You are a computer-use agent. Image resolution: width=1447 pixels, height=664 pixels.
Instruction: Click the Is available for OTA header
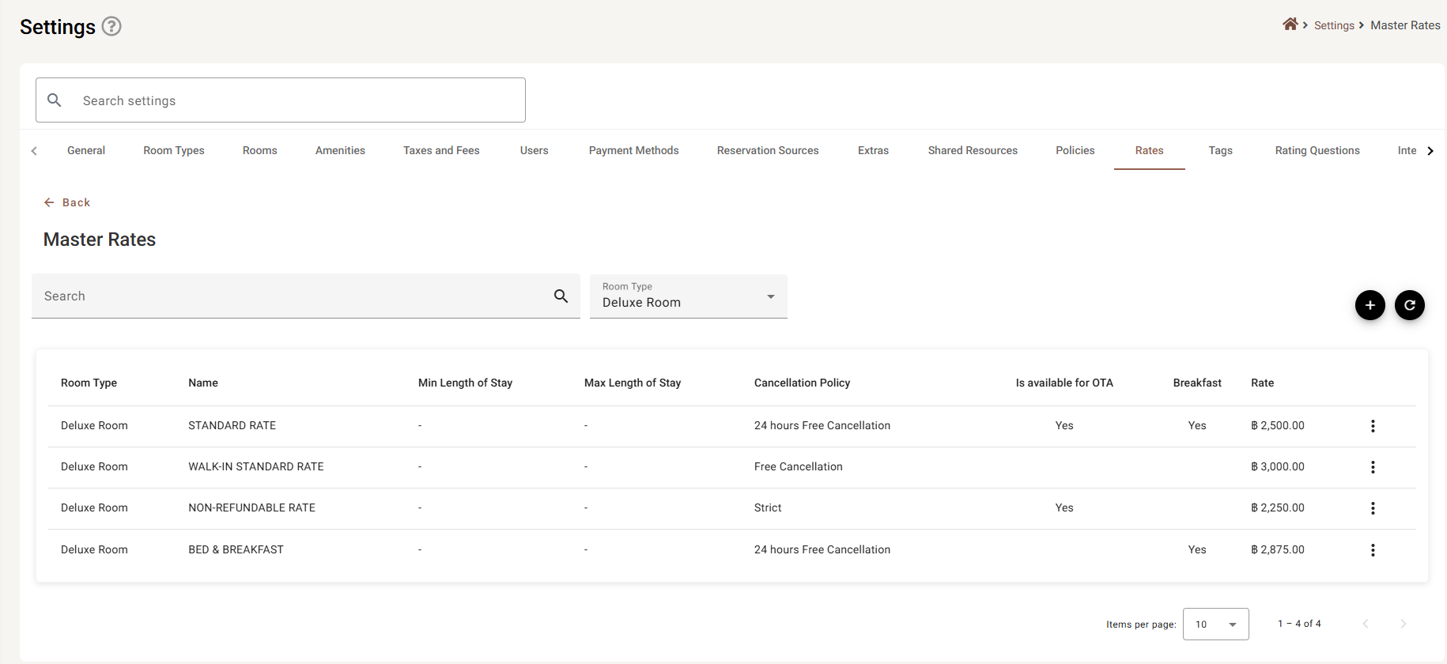(1064, 383)
